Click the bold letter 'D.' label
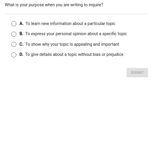Screen dimensions: 159x143 (21, 54)
